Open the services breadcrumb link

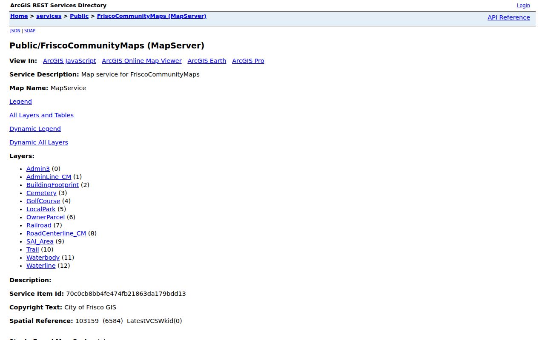click(49, 16)
